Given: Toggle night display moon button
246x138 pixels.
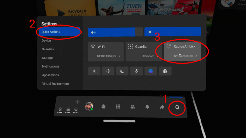Looking at the screenshot, I should click(122, 71).
